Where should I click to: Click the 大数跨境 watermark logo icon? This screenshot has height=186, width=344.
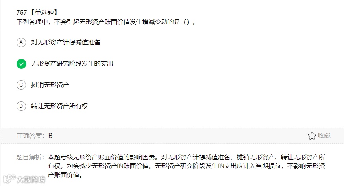9,179
